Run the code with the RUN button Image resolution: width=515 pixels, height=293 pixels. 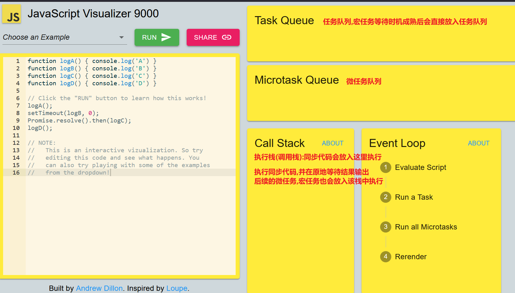[157, 37]
